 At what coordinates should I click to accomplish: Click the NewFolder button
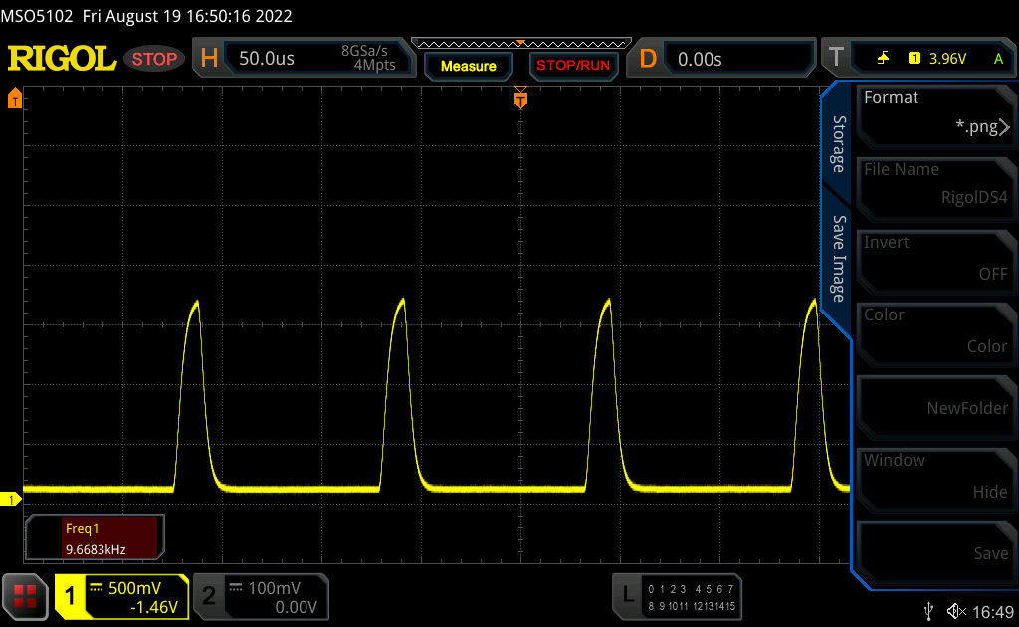(x=935, y=407)
